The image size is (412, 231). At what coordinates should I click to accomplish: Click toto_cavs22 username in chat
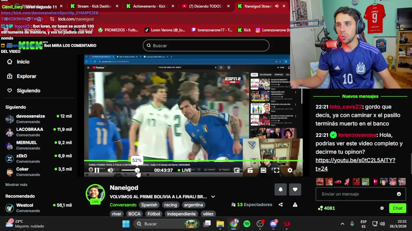(x=346, y=107)
